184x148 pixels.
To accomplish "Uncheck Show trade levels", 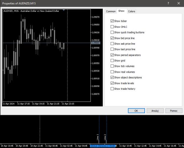I will pyautogui.click(x=112, y=83).
